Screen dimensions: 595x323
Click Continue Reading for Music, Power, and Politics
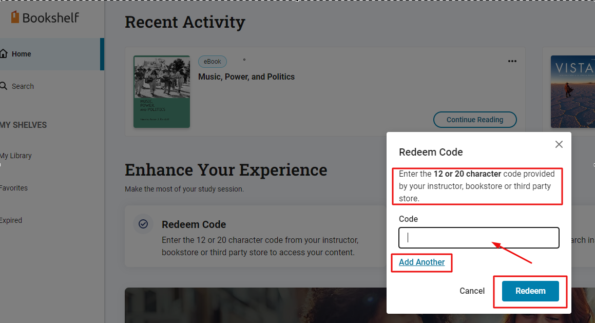coord(474,119)
